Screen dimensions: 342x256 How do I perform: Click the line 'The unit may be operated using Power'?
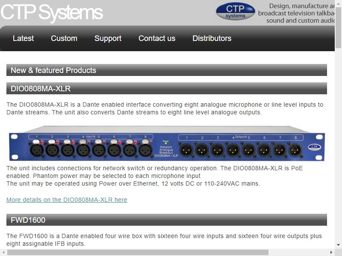point(133,183)
